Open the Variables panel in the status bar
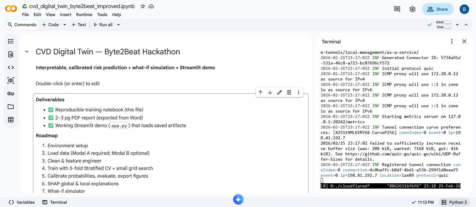476x207 pixels. [22, 202]
